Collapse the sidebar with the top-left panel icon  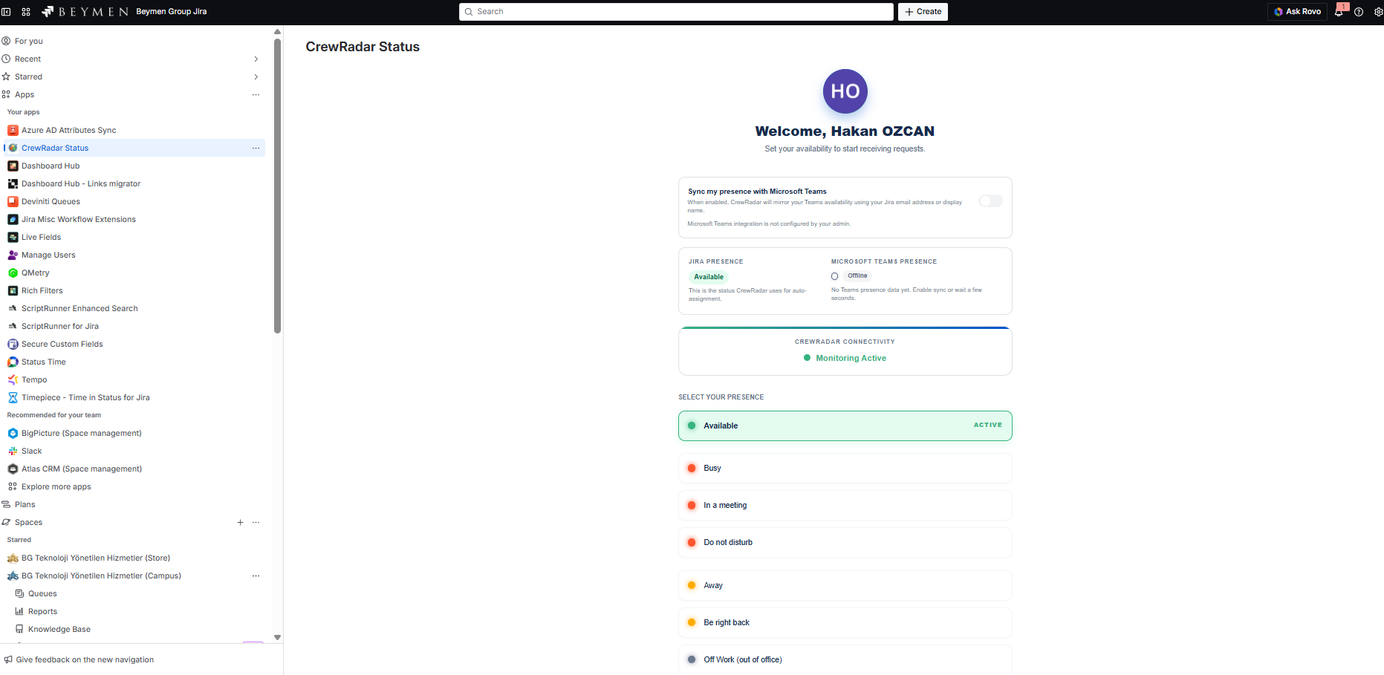[6, 12]
